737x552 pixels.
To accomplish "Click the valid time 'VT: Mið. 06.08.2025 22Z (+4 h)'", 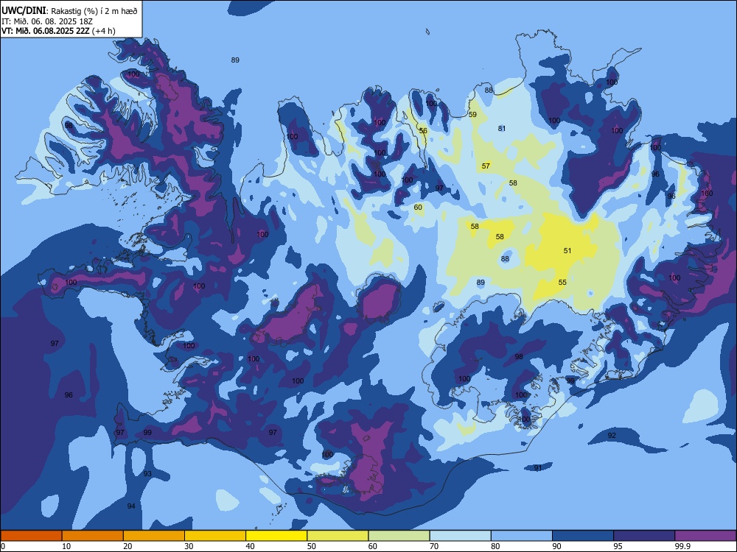I will coord(58,31).
